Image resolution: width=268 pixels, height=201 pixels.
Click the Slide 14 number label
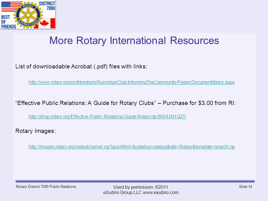pos(245,187)
